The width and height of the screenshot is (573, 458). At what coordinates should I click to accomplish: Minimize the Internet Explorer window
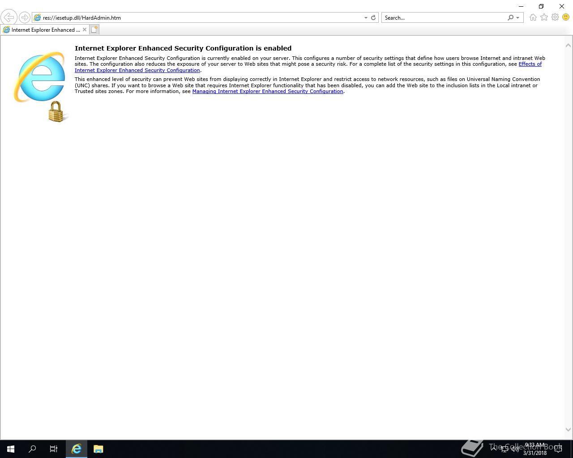(x=521, y=6)
